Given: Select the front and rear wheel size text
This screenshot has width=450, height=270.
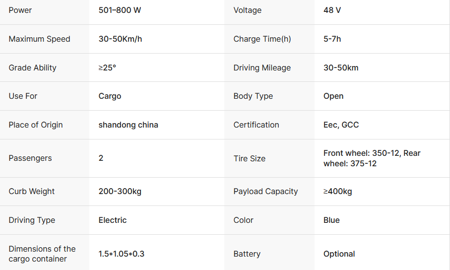Looking at the screenshot, I should 372,158.
